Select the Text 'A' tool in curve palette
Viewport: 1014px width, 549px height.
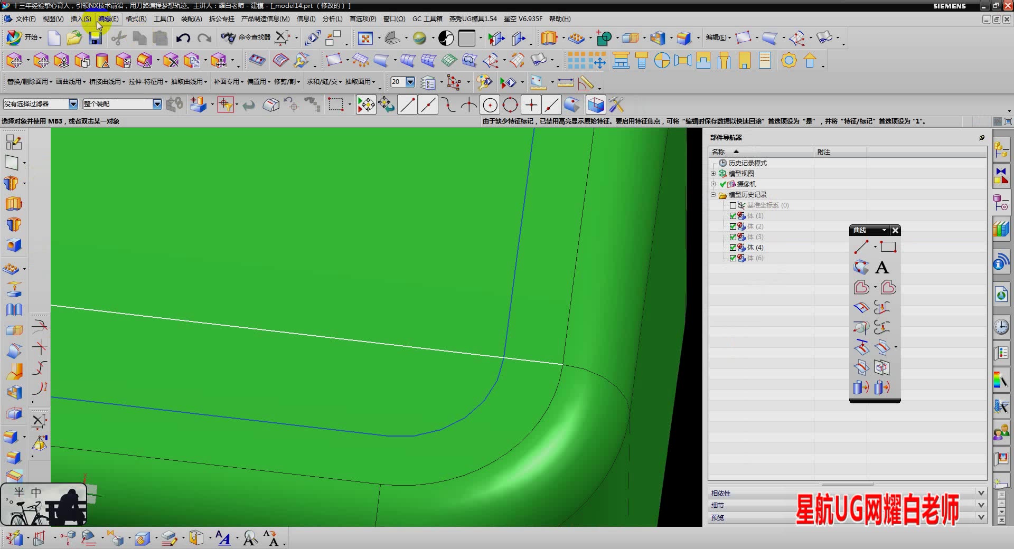(881, 268)
